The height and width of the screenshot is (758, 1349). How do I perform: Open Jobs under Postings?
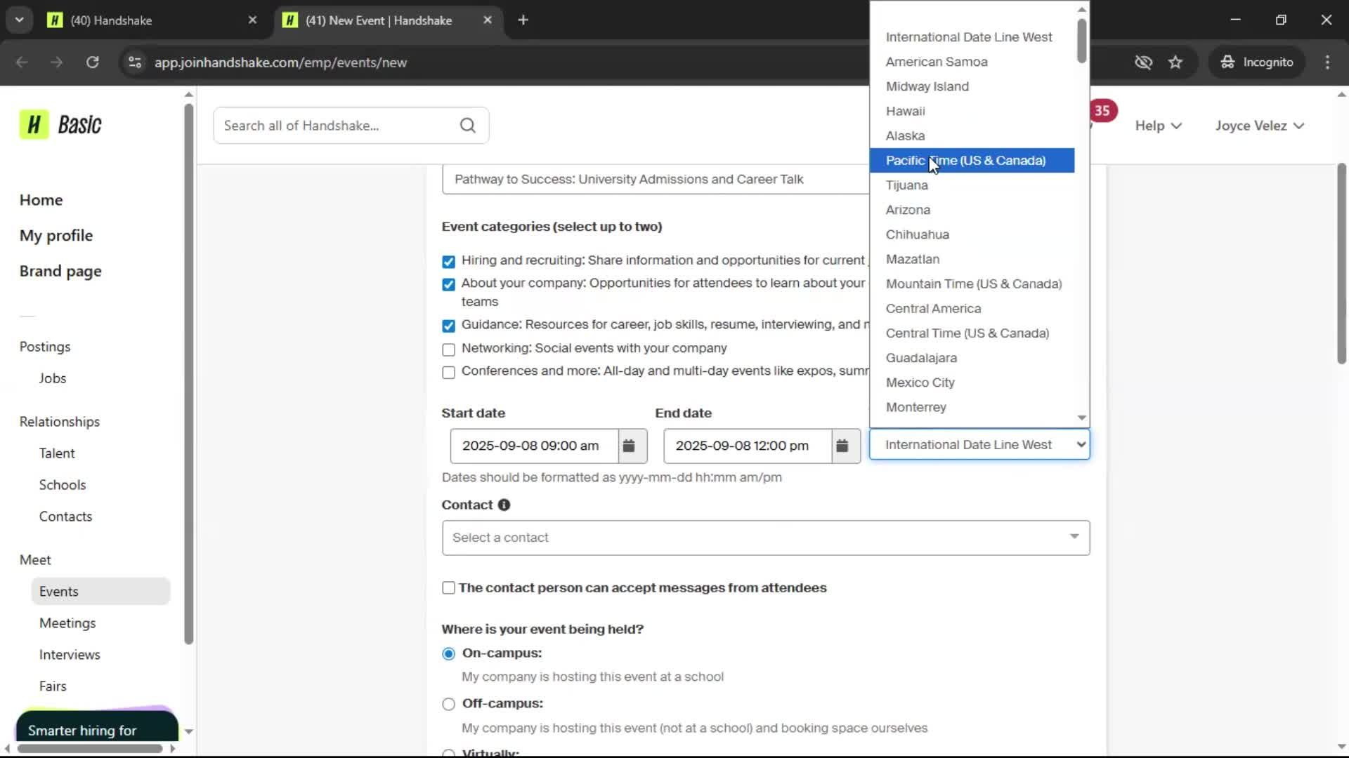(53, 378)
